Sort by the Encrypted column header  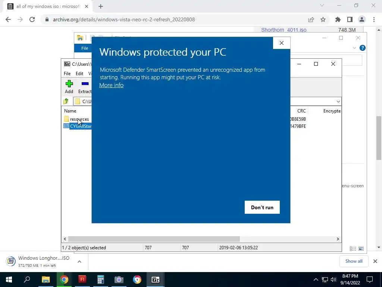[x=332, y=111]
